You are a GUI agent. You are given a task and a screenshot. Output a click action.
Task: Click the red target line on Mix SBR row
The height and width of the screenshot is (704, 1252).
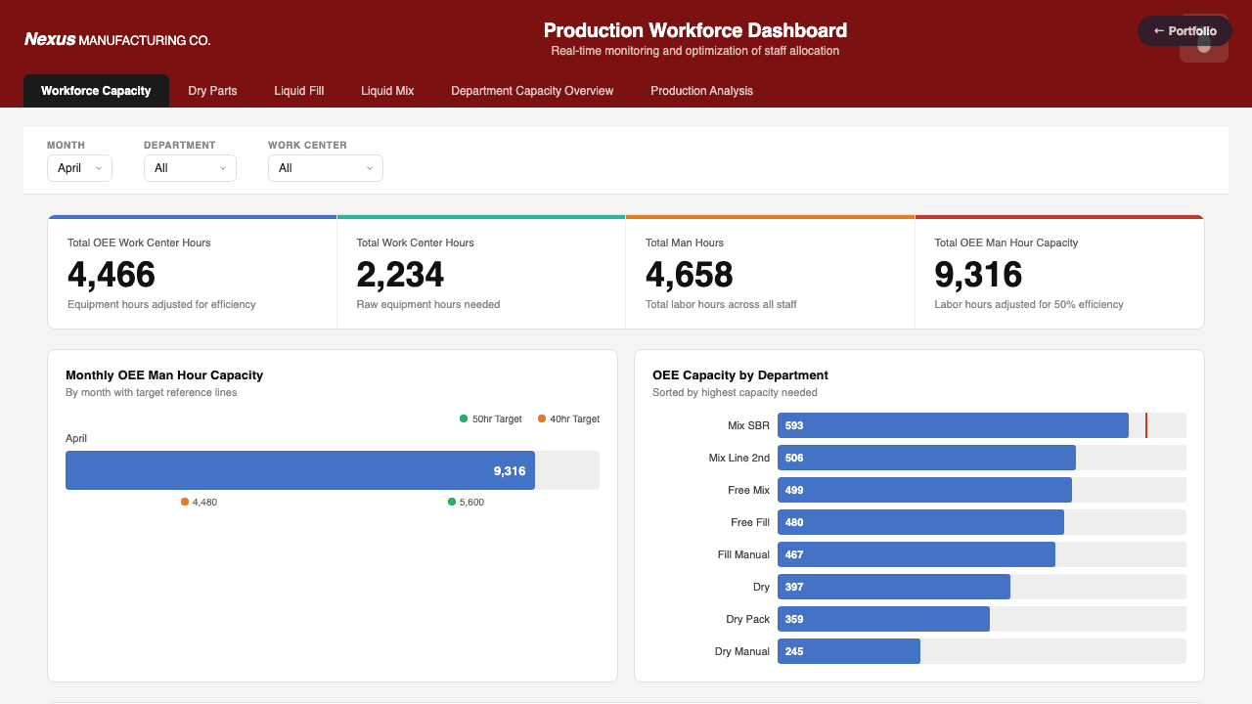(1145, 425)
